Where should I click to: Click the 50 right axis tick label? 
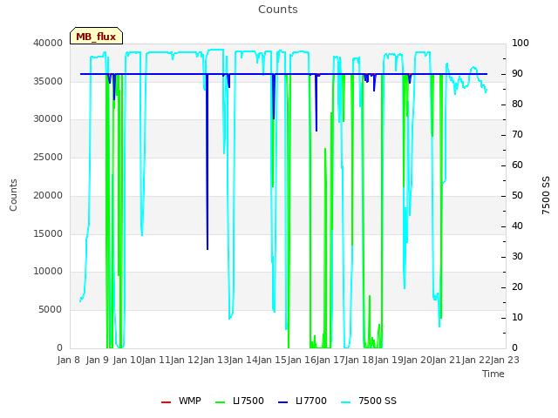click(x=517, y=196)
